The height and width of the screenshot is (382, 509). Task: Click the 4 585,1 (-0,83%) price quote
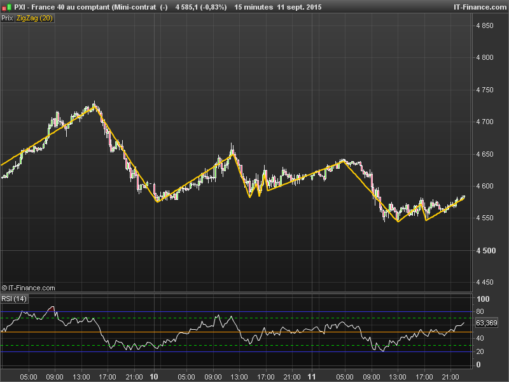pos(201,8)
